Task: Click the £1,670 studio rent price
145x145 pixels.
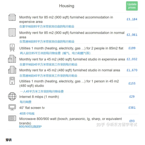Action: click(x=132, y=70)
